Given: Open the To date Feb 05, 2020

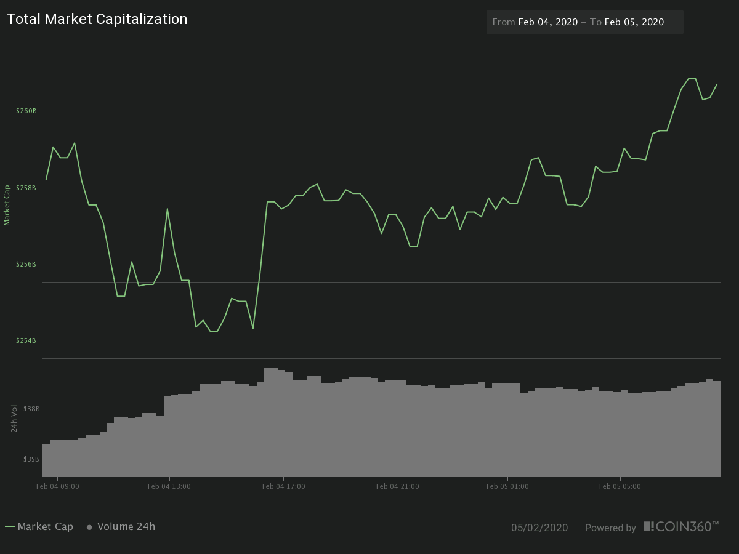Looking at the screenshot, I should click(x=634, y=22).
